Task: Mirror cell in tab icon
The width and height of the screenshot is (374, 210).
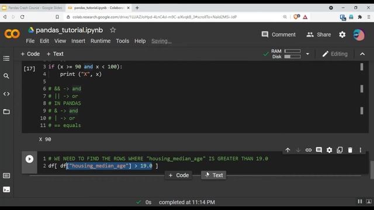Action: (340, 150)
